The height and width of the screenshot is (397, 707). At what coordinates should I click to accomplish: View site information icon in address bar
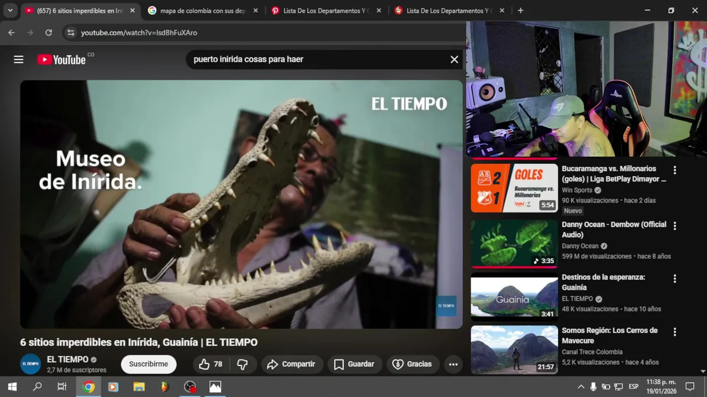tap(70, 33)
